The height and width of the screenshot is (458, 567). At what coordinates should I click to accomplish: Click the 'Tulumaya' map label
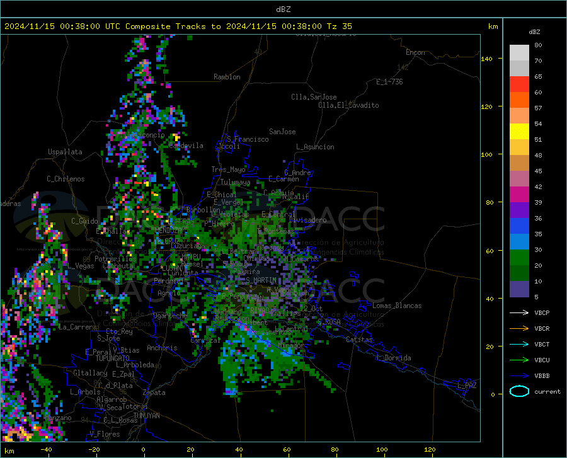(x=235, y=182)
